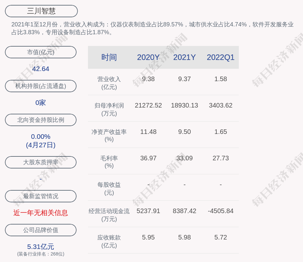Click the 营业收入(亿元) row label
Viewport: 303px width, 262px height.
tap(109, 83)
